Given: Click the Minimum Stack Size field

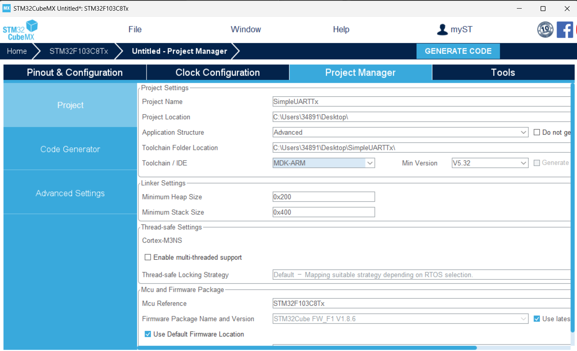Looking at the screenshot, I should click(324, 212).
